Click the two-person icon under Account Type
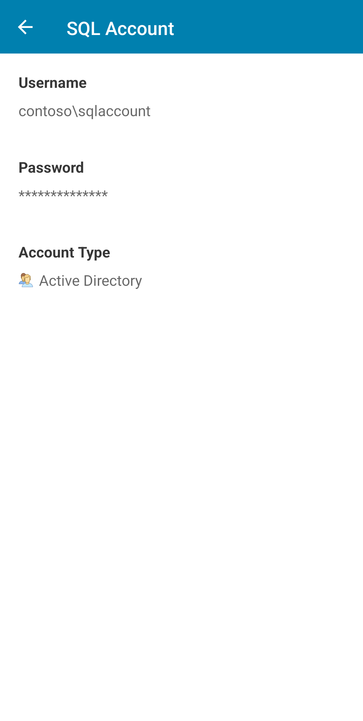 (26, 280)
